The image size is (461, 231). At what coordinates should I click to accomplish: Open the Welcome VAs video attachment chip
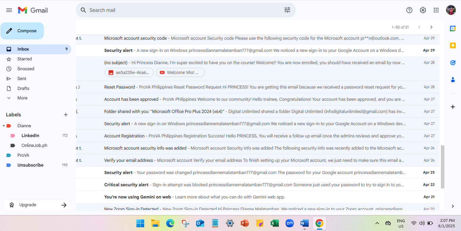[180, 73]
